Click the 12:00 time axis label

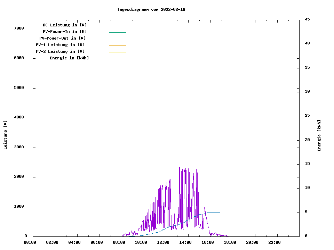pos(163,242)
